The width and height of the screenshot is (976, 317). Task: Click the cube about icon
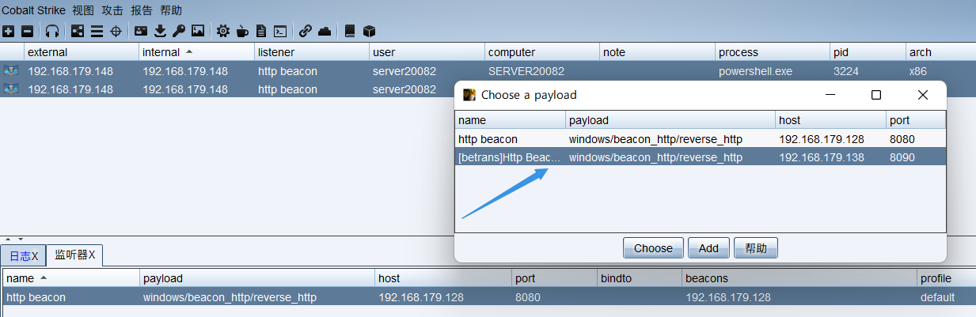pyautogui.click(x=369, y=31)
